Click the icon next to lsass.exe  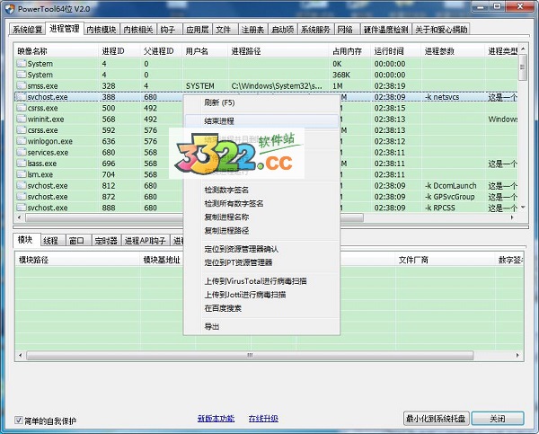pyautogui.click(x=22, y=164)
